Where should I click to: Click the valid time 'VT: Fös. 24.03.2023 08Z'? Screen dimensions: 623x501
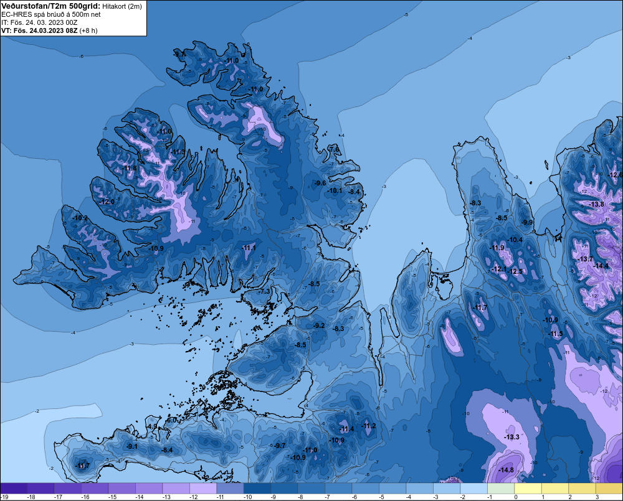coord(39,30)
